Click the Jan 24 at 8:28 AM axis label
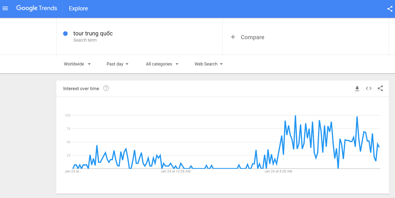 (278, 171)
